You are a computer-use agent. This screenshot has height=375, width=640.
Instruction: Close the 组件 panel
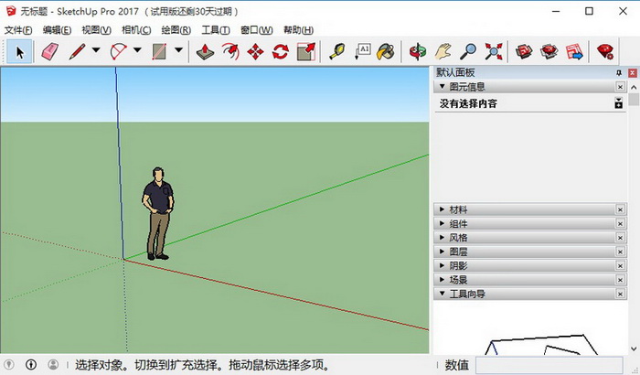(x=621, y=223)
